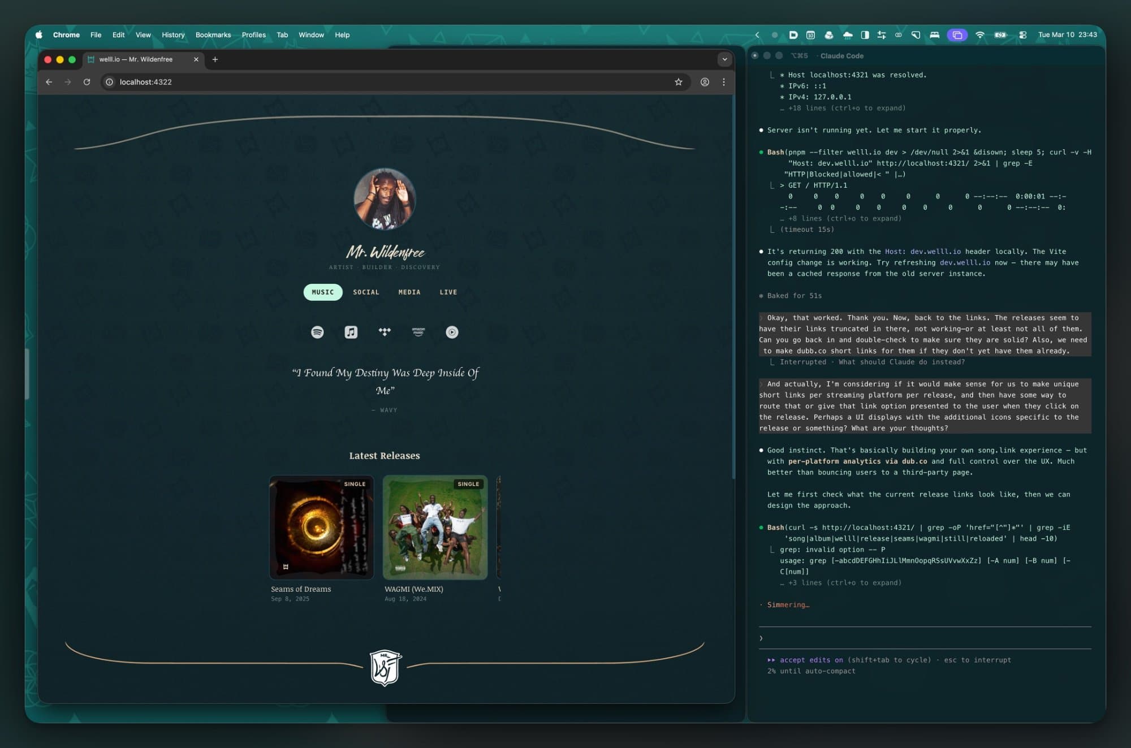Switch to the SOCIAL tab
The width and height of the screenshot is (1131, 748).
[366, 292]
